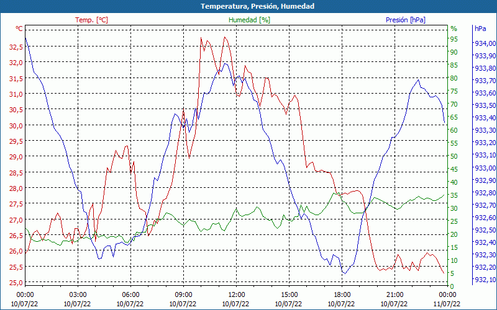Click the '933,90' pressure axis value
497x310 pixels.
click(x=485, y=56)
